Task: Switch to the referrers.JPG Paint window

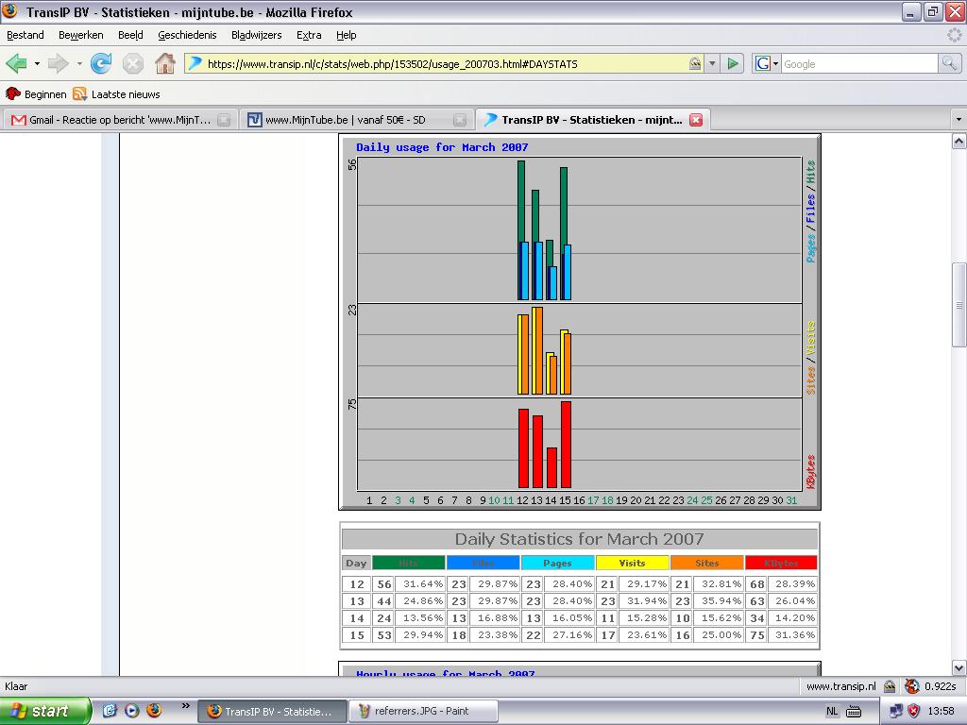Action: (x=423, y=711)
